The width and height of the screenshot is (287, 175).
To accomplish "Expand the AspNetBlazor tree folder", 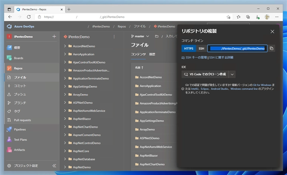I will coord(65,119).
